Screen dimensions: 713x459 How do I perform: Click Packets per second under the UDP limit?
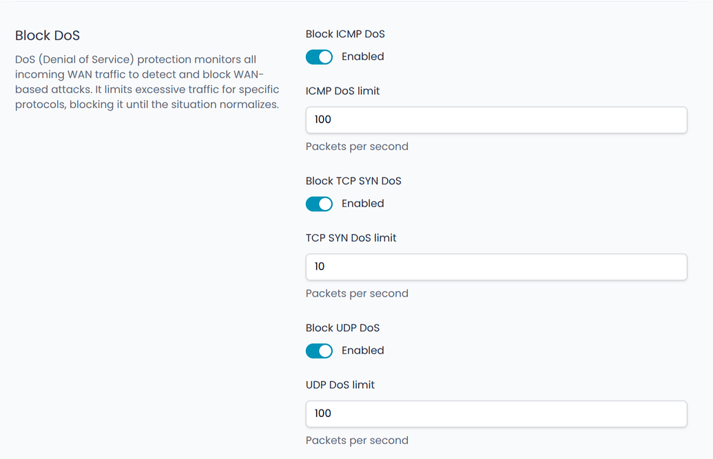click(x=357, y=440)
